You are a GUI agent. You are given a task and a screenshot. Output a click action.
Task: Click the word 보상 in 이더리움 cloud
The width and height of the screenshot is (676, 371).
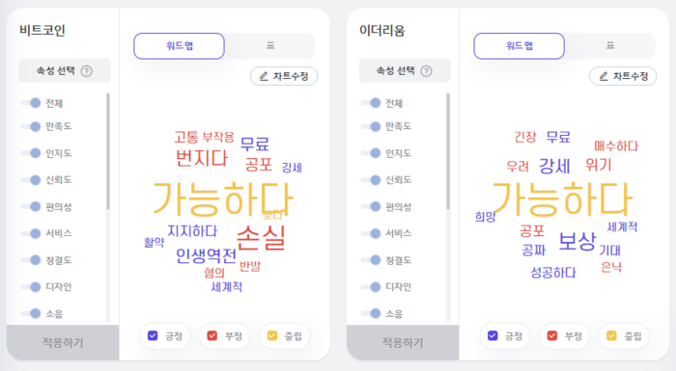[577, 242]
